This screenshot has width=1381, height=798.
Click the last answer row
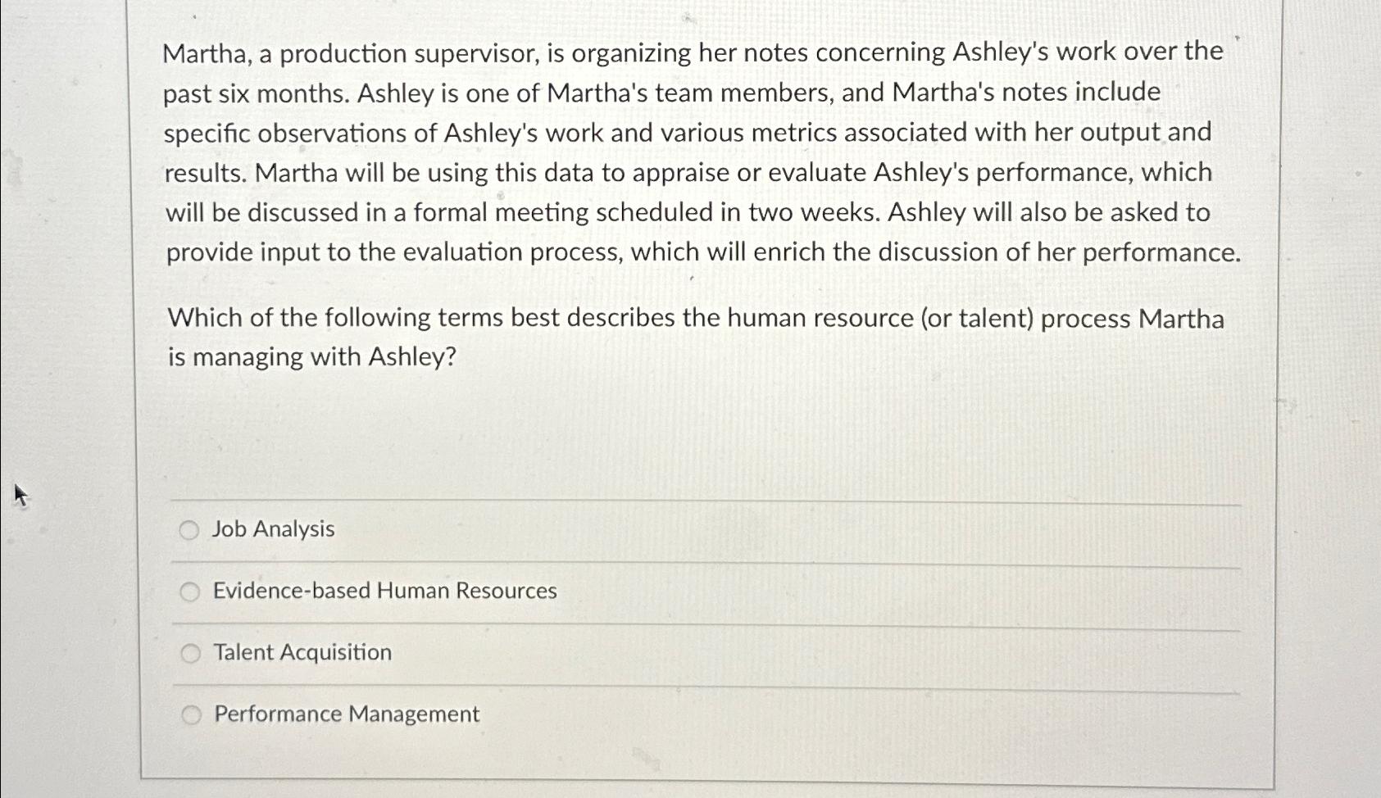coord(574,714)
